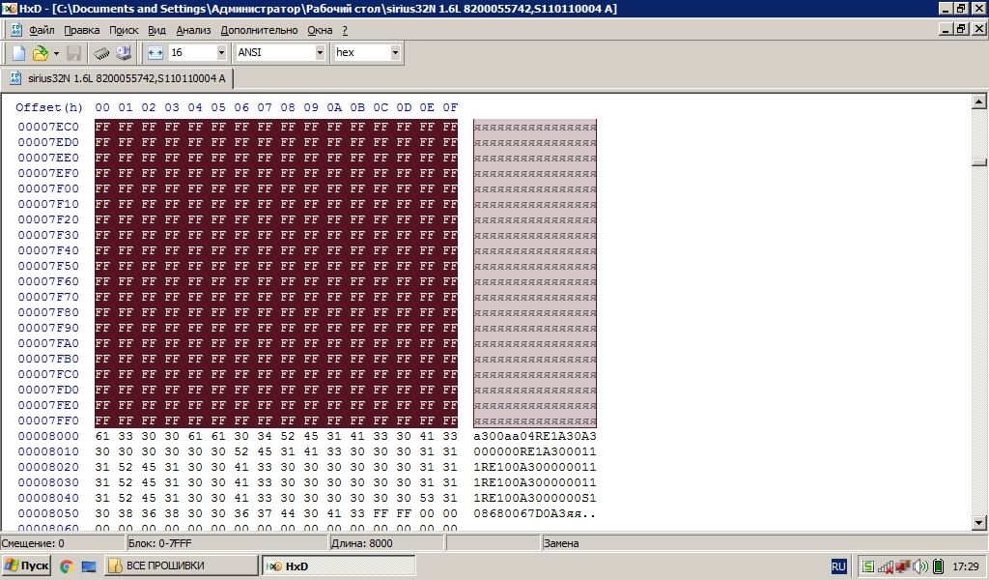Click the scroll down arrow of the hex view

click(x=978, y=522)
